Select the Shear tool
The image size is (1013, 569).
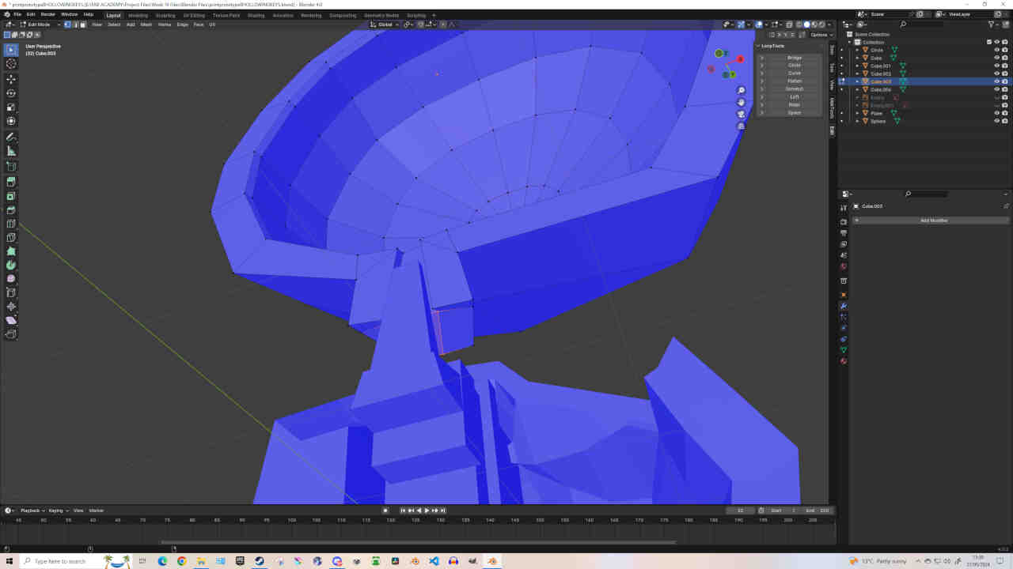11,320
